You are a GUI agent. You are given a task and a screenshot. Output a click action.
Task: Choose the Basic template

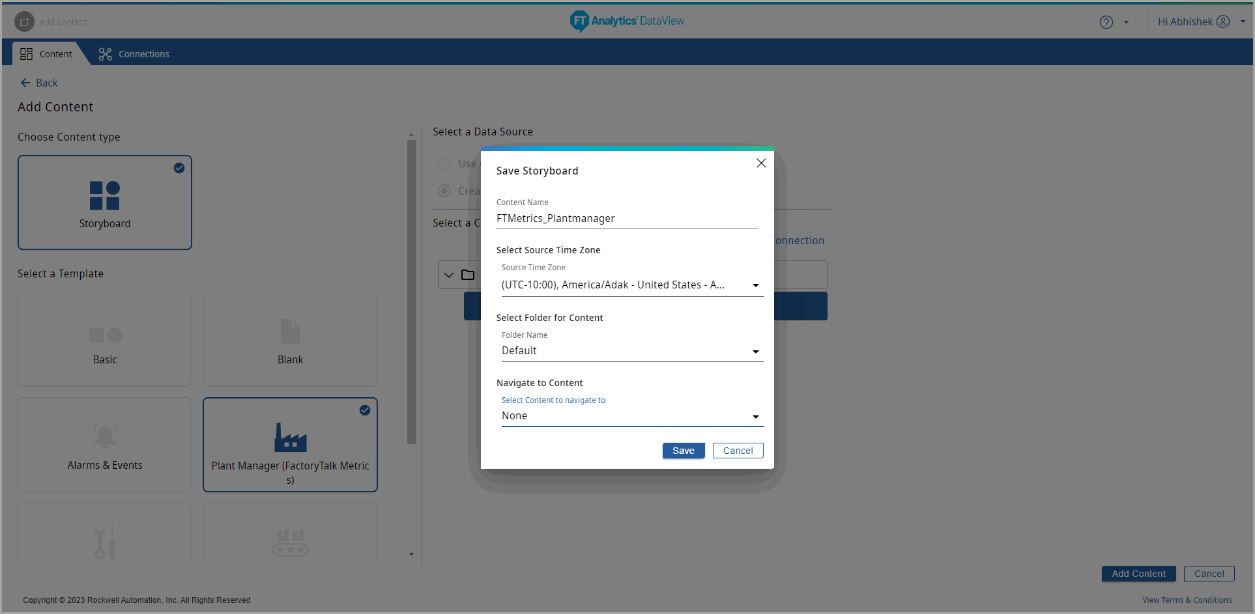(x=105, y=339)
